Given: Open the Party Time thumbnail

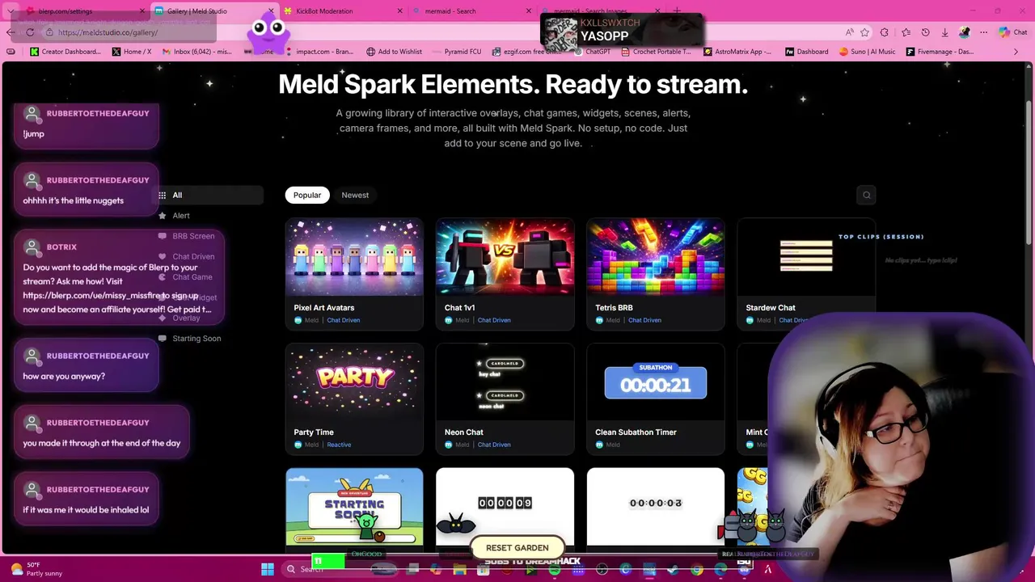Looking at the screenshot, I should pyautogui.click(x=354, y=382).
